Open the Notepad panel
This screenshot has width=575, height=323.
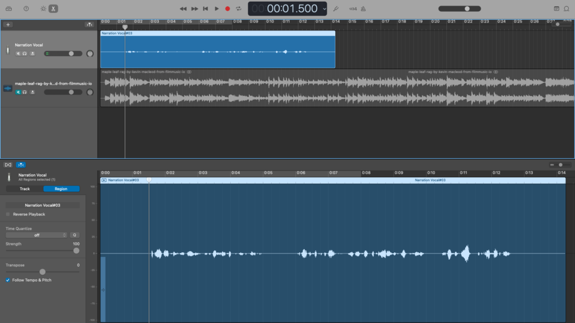(556, 8)
